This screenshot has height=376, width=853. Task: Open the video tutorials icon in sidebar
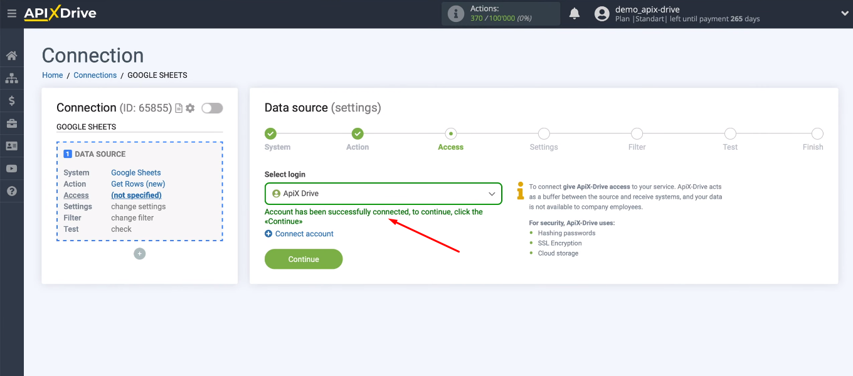click(x=11, y=168)
